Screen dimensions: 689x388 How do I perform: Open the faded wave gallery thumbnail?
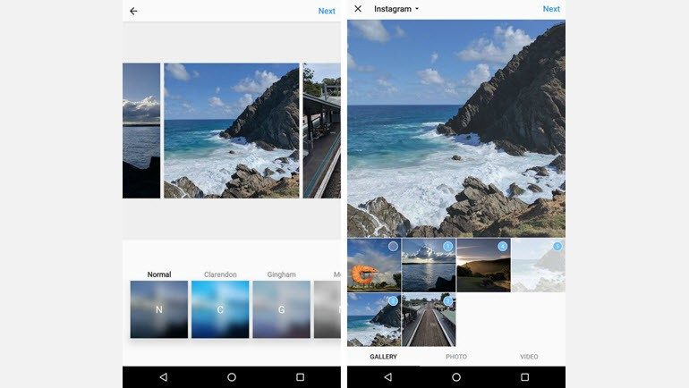[539, 266]
